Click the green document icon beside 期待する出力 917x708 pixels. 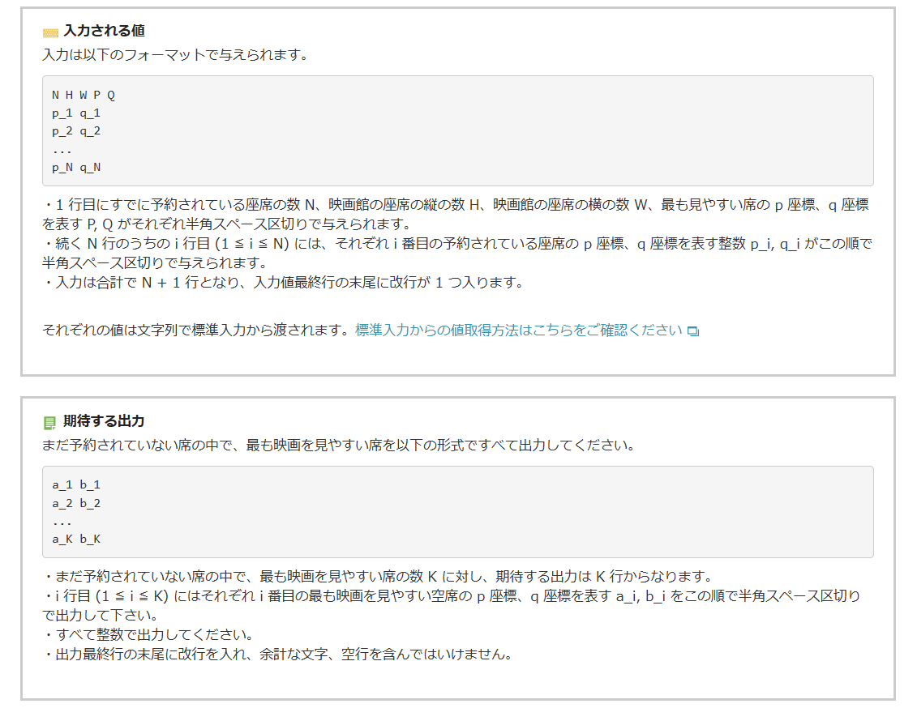pyautogui.click(x=50, y=423)
